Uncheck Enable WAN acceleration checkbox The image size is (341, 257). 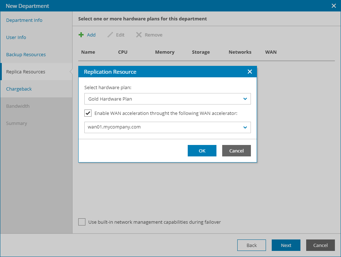88,113
